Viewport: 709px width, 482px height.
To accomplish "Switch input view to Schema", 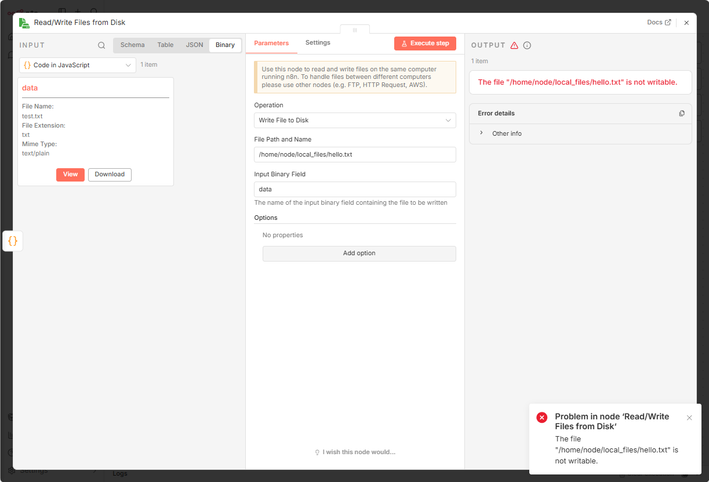I will coord(132,45).
